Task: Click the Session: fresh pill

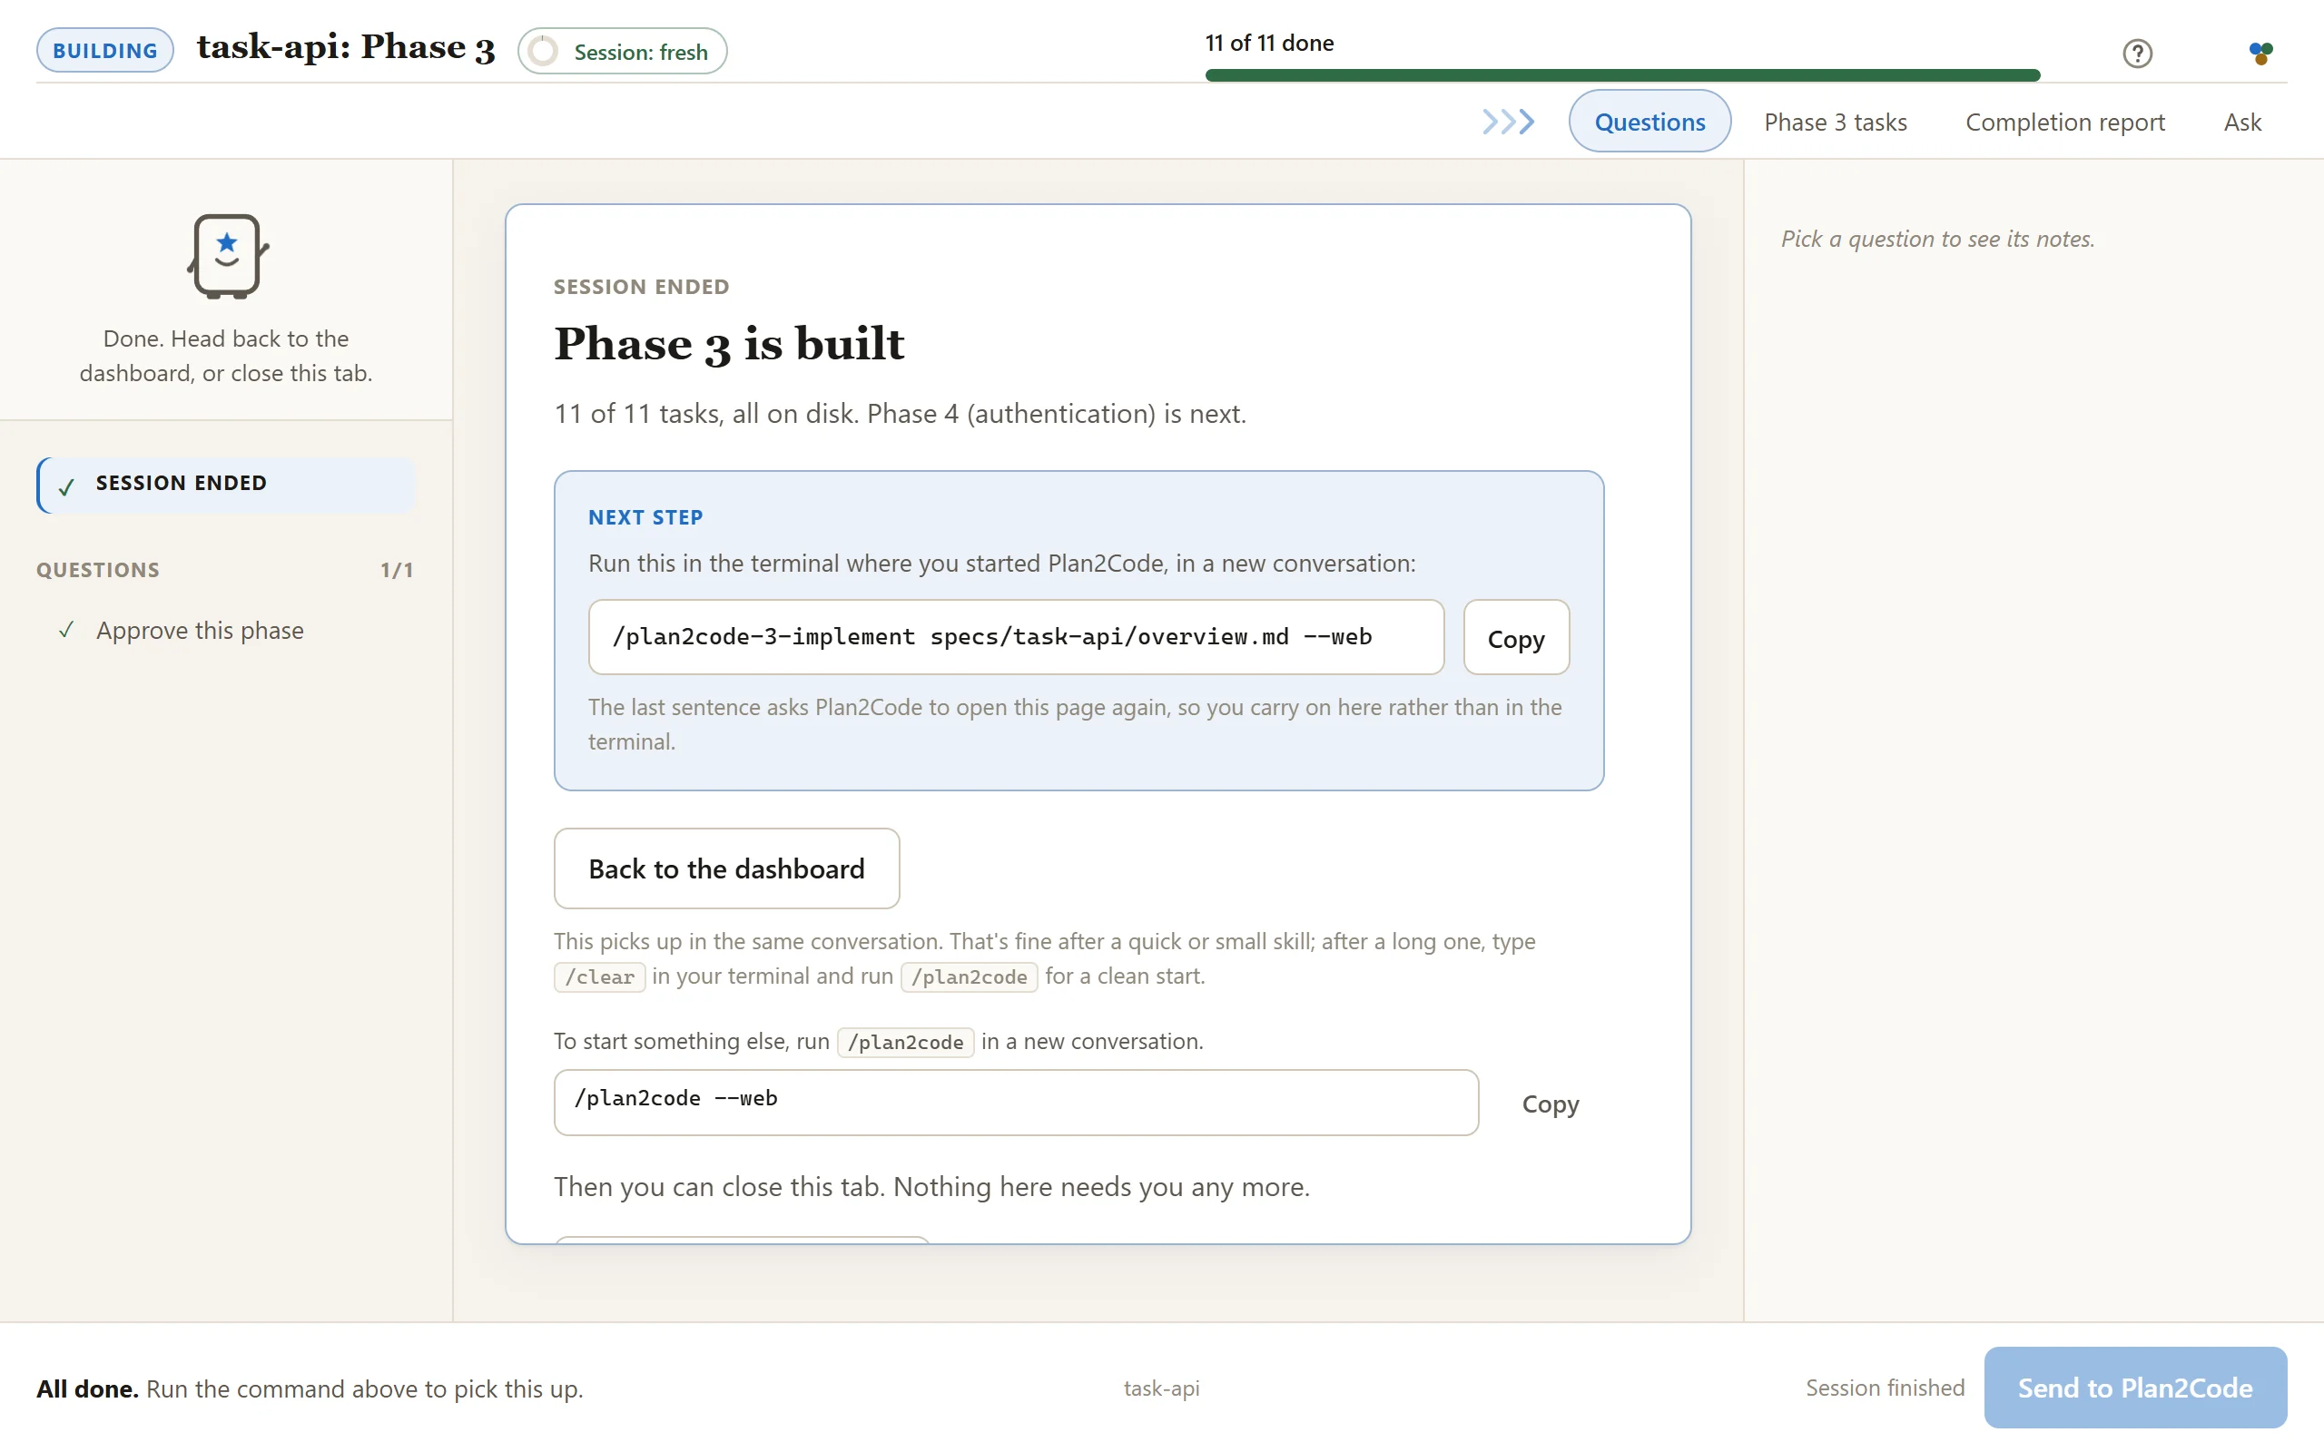Action: pyautogui.click(x=622, y=51)
